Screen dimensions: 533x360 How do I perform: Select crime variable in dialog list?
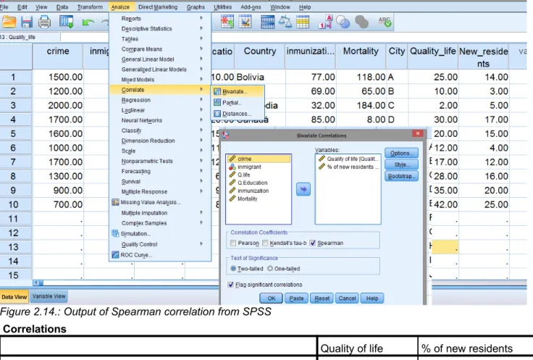click(x=259, y=159)
